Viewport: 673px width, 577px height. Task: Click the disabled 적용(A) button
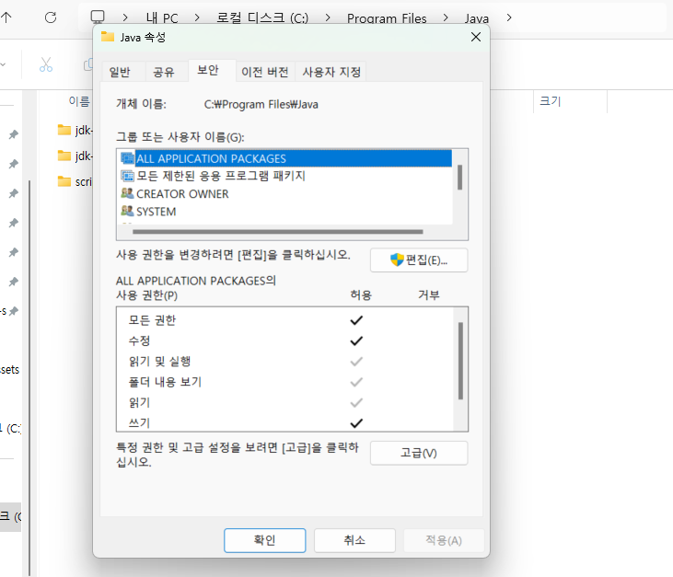(444, 540)
